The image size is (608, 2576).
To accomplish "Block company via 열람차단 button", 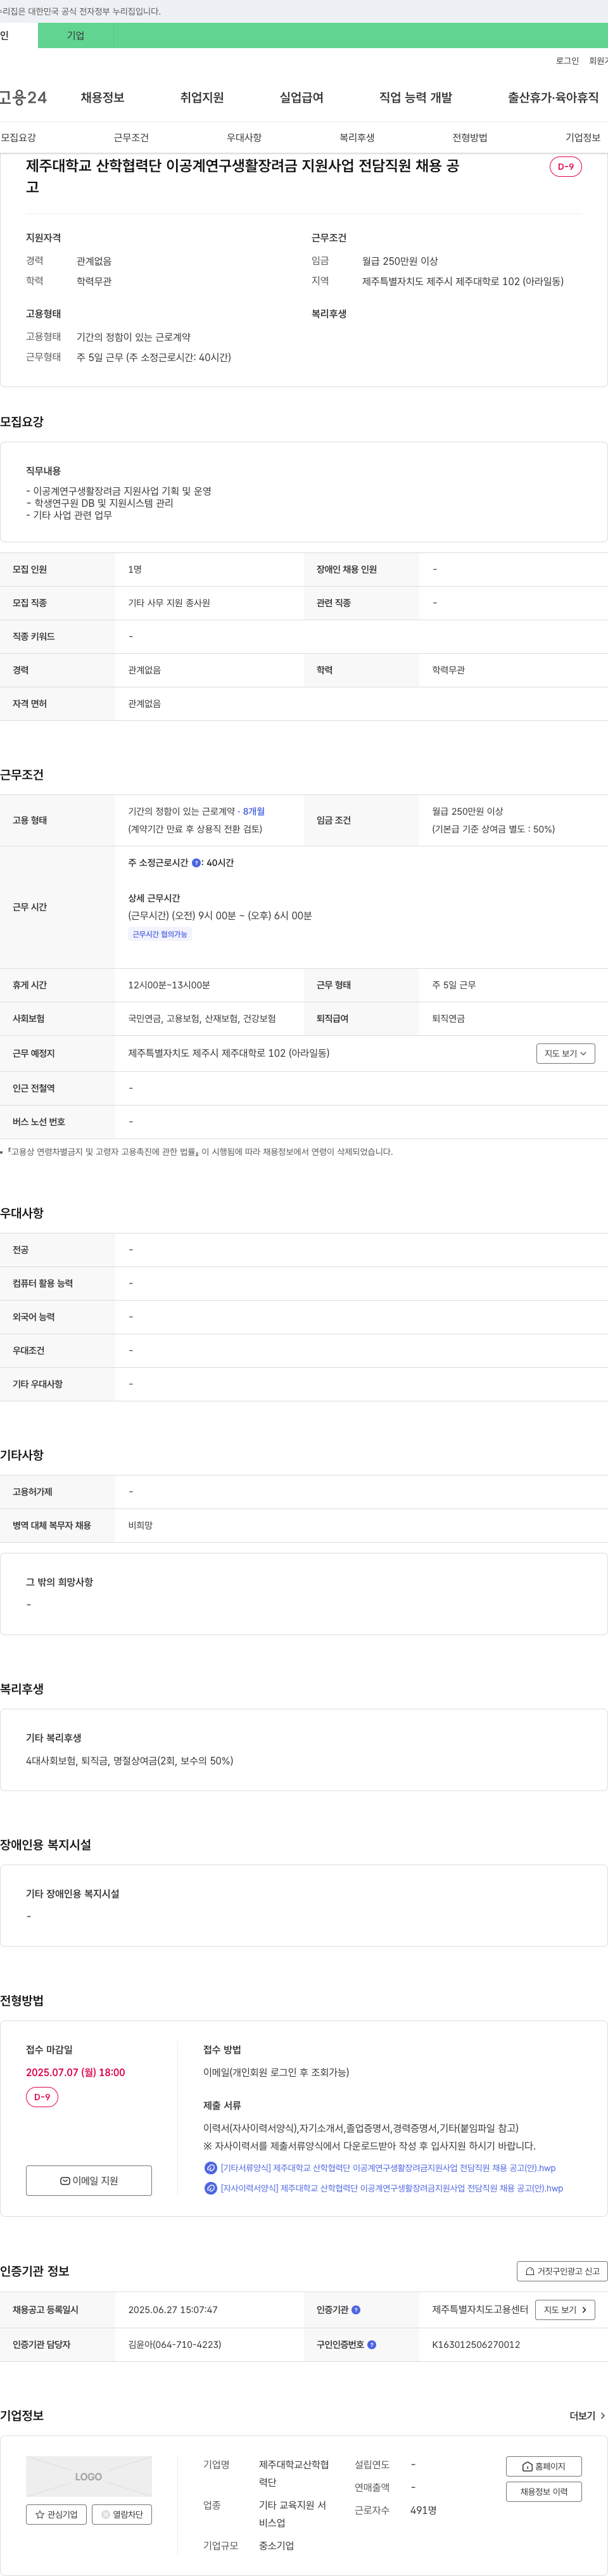I will (x=122, y=2514).
